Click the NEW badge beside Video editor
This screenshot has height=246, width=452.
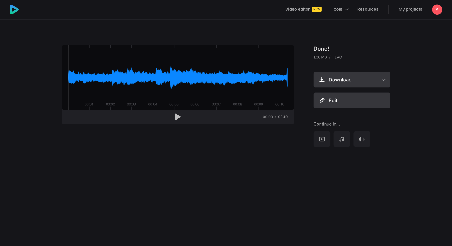[317, 9]
